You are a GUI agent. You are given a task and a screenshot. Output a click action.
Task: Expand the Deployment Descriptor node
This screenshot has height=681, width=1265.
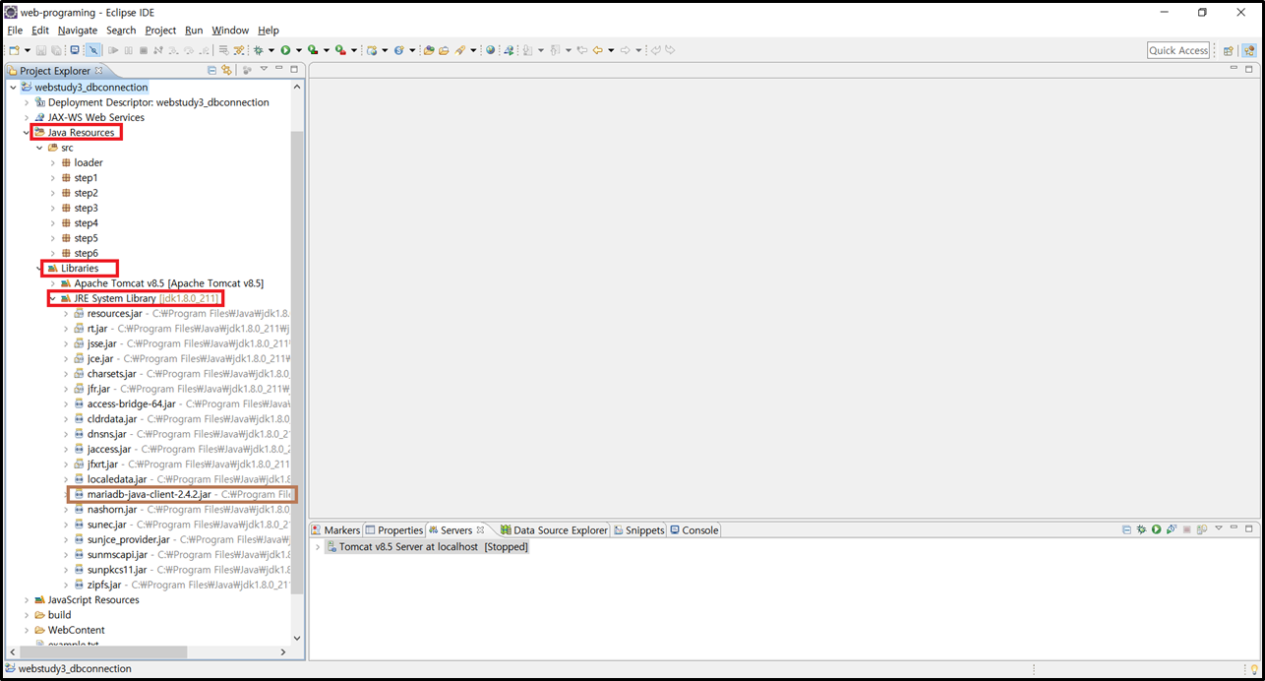coord(27,102)
